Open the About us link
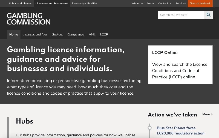The image size is (219, 138). 138,4
